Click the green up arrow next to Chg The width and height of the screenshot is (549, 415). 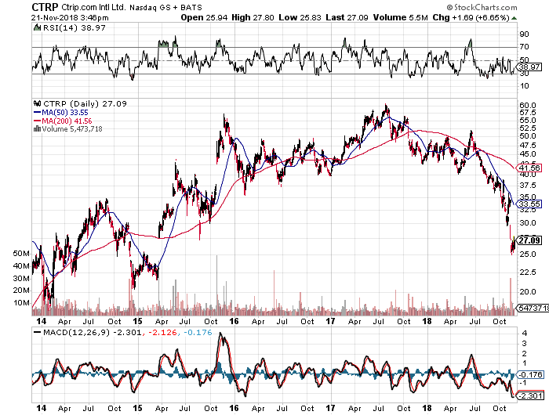[x=514, y=18]
